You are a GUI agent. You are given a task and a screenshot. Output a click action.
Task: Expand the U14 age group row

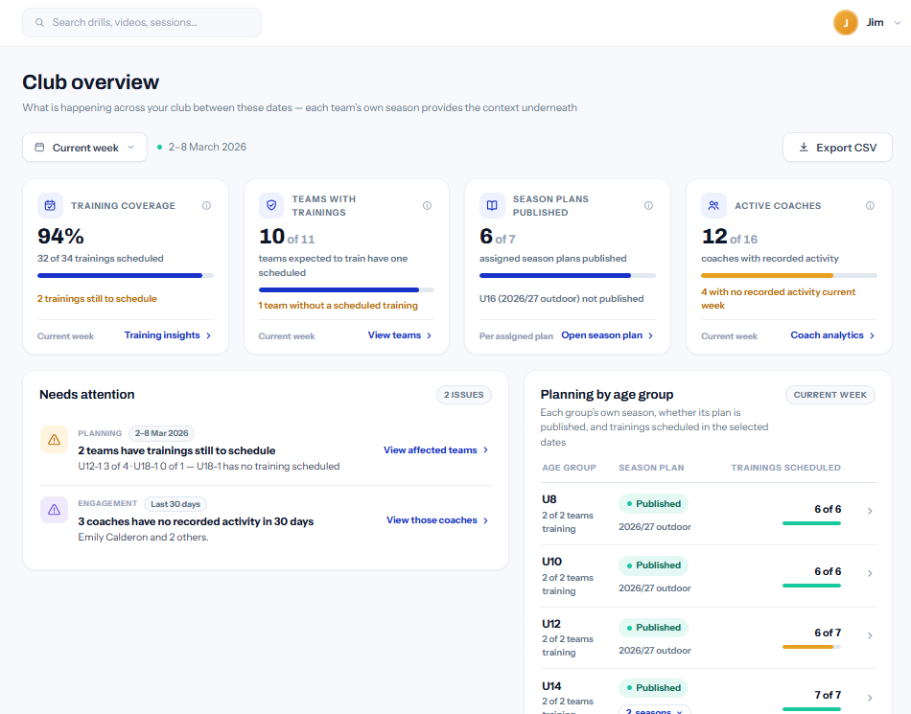[x=870, y=697]
